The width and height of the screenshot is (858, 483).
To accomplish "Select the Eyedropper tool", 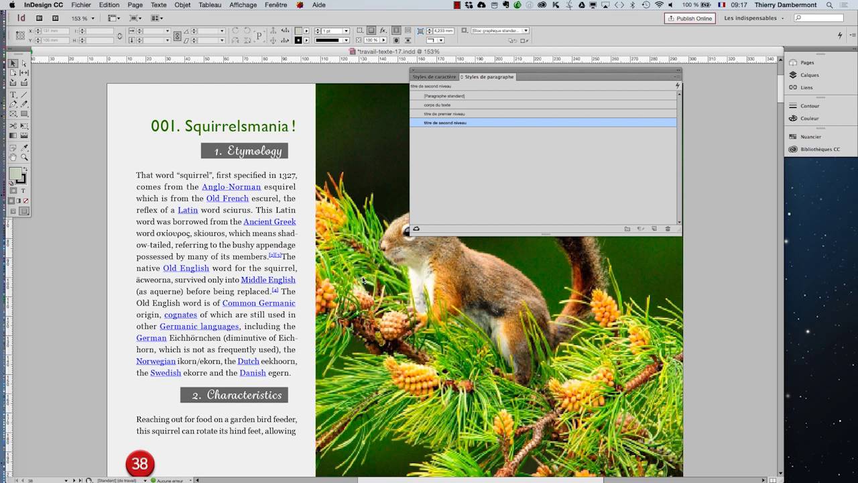I will [x=24, y=147].
